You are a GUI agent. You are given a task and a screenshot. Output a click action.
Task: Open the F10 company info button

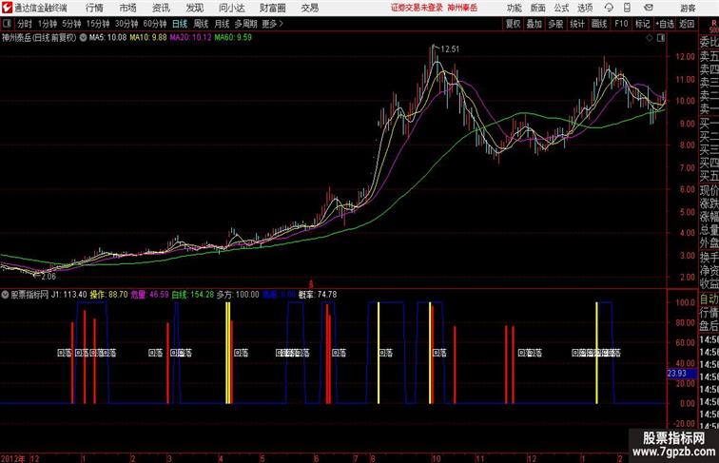[621, 24]
